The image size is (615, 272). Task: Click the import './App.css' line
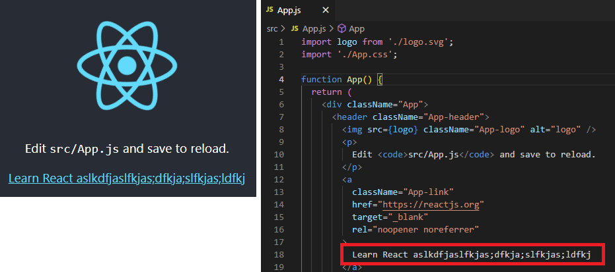(349, 54)
